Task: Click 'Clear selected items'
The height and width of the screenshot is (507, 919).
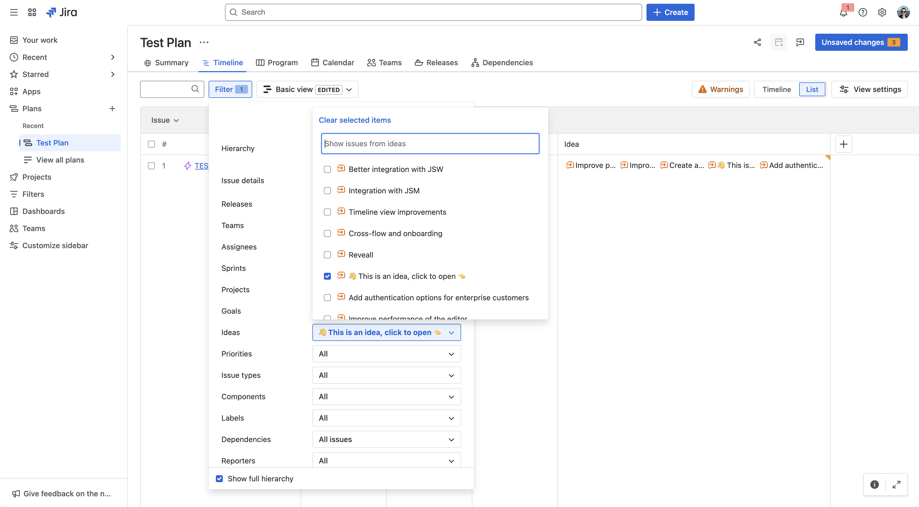Action: click(x=355, y=120)
